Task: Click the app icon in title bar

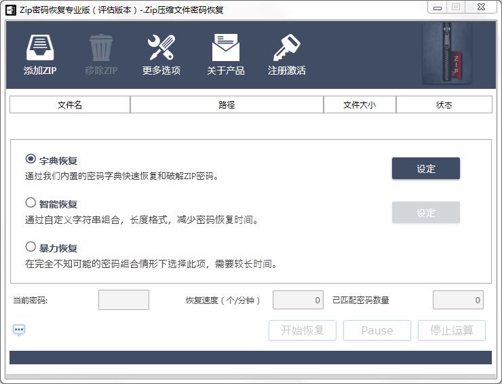Action: [x=11, y=10]
